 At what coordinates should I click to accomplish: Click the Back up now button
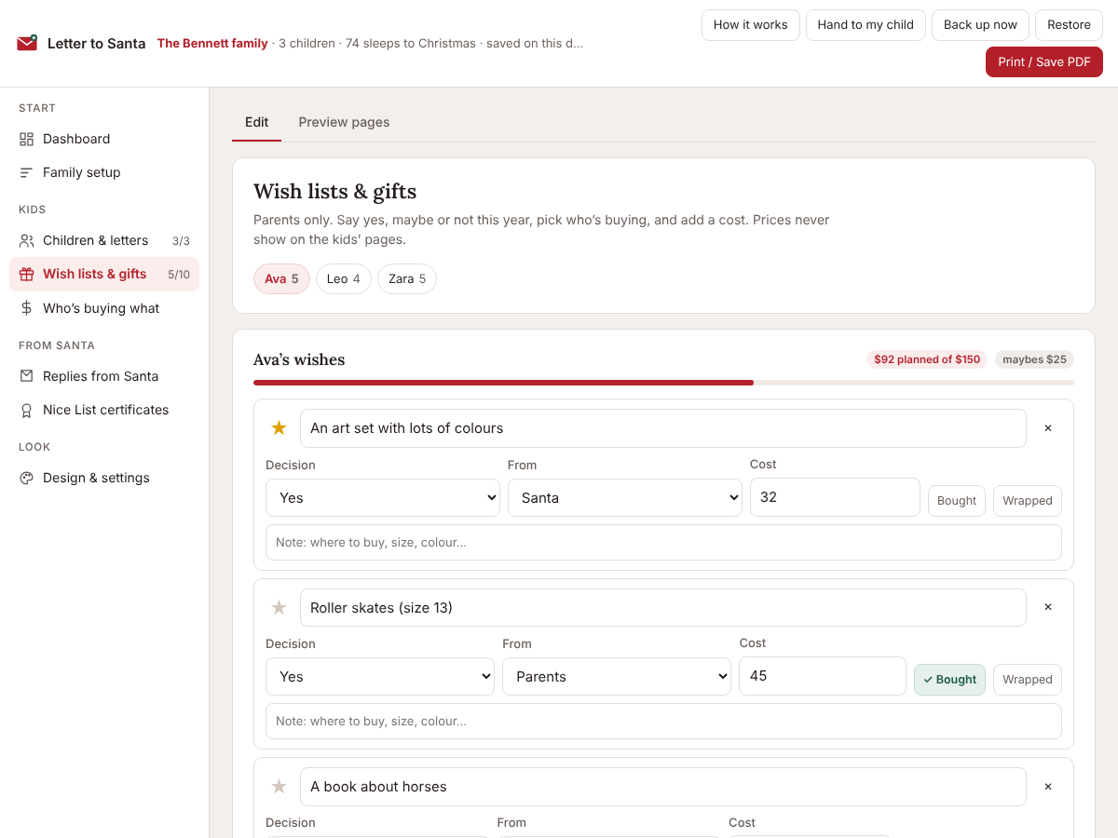[980, 25]
